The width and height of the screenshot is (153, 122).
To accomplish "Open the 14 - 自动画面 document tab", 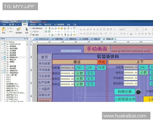I will (x=84, y=39).
